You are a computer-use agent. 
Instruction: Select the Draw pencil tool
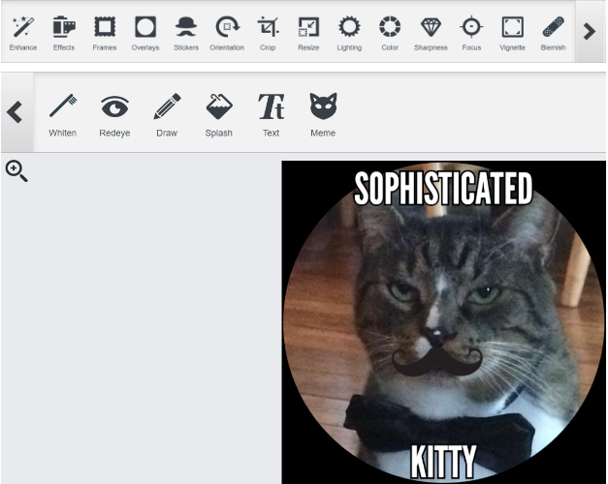click(167, 115)
